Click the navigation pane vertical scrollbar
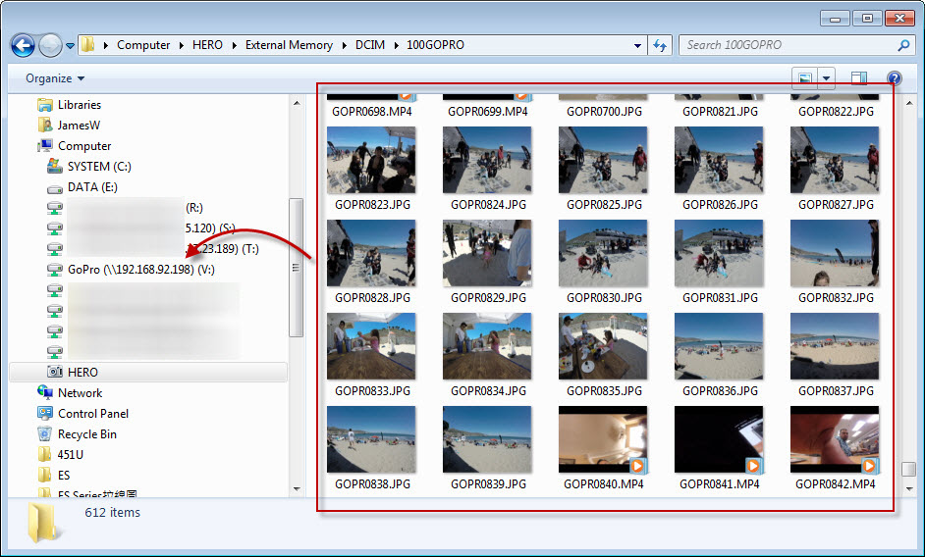925x557 pixels. point(296,265)
